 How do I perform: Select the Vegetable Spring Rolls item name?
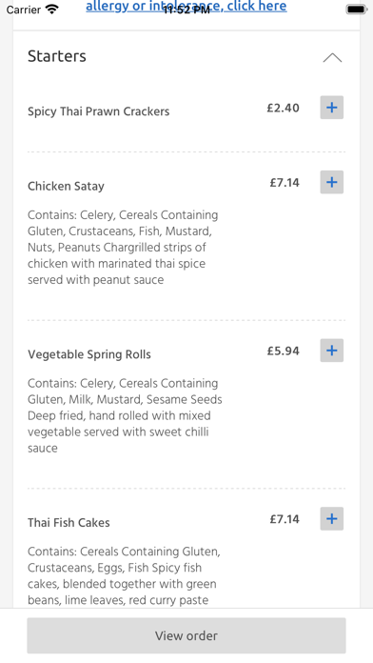pos(89,354)
